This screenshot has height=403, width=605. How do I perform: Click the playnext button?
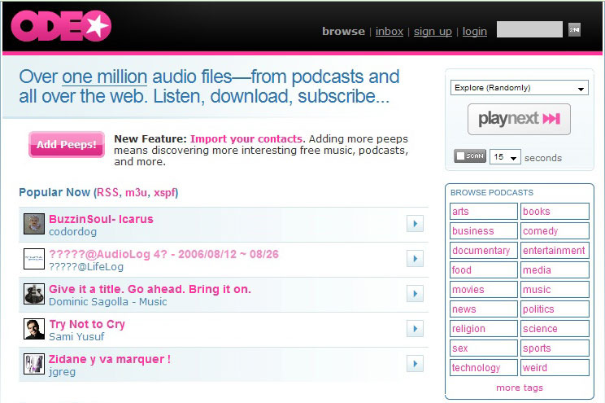click(519, 119)
